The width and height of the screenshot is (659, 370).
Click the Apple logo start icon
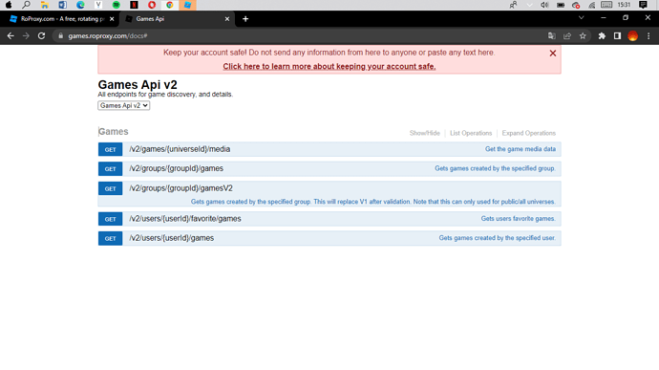[x=9, y=5]
